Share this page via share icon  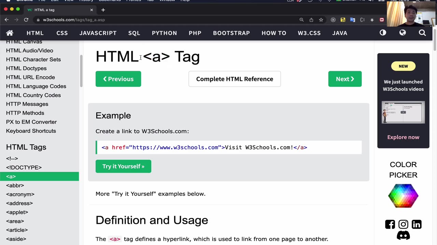coord(311,20)
